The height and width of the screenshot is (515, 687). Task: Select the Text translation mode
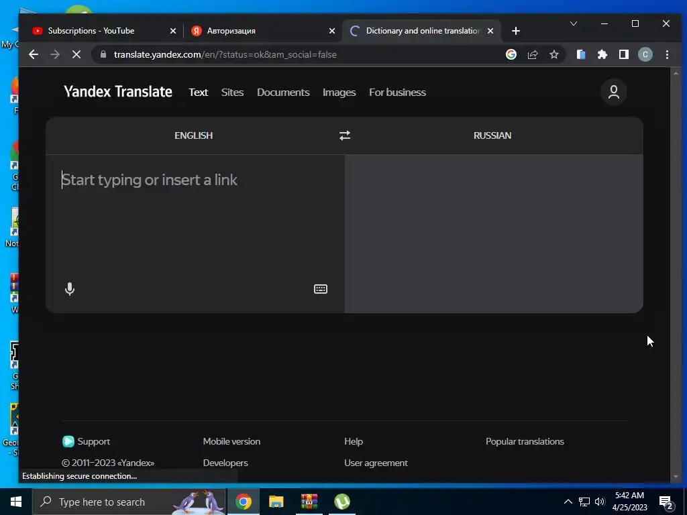click(x=199, y=93)
